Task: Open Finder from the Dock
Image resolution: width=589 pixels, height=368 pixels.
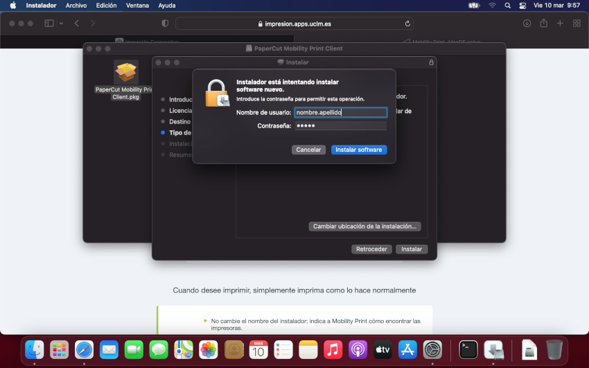Action: point(34,349)
